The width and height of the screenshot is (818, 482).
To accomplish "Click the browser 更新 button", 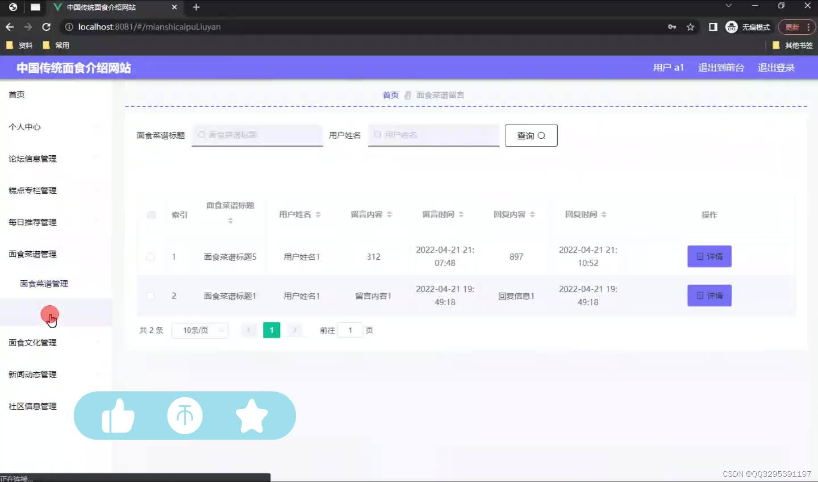I will pos(797,27).
